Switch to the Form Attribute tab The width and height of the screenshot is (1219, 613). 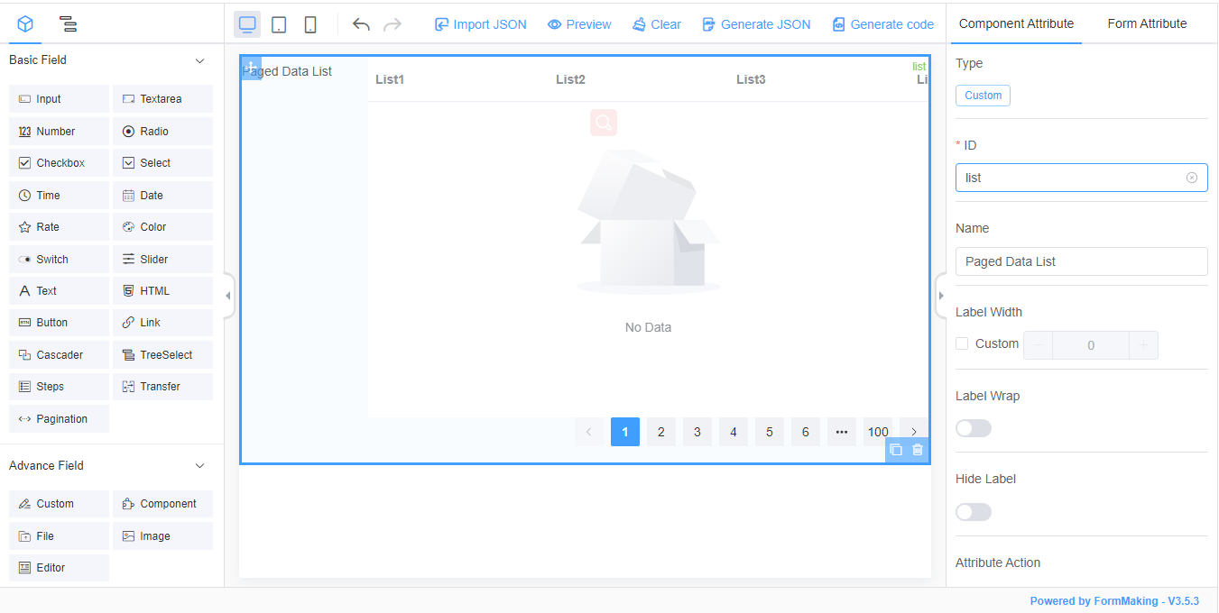[1147, 23]
